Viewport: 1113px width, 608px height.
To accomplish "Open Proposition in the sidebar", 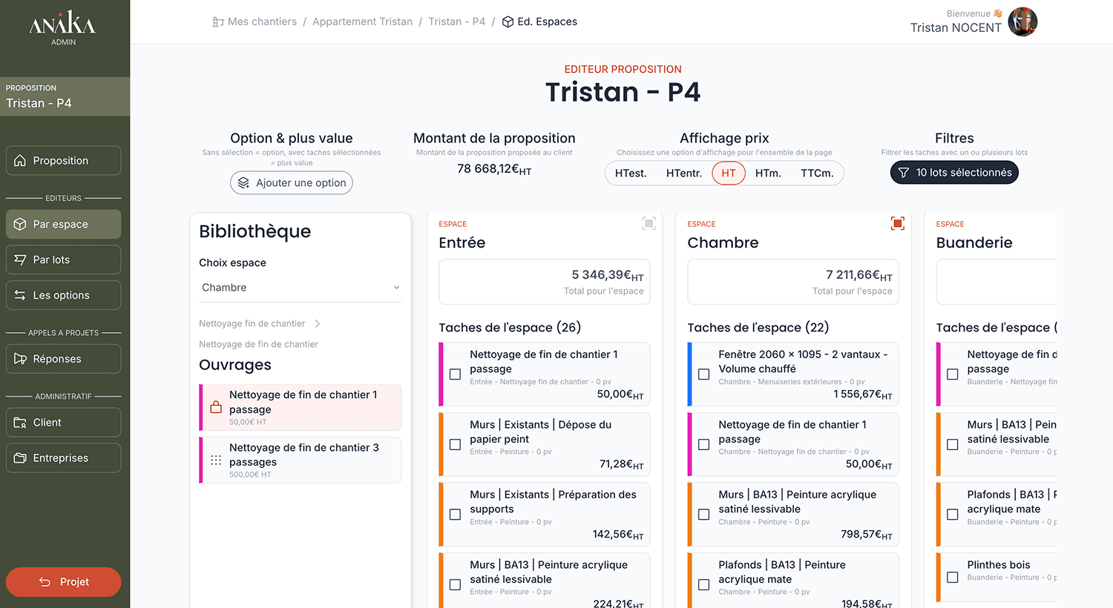I will (x=63, y=160).
